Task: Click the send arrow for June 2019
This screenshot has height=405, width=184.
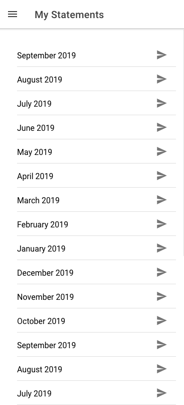Action: click(x=161, y=127)
